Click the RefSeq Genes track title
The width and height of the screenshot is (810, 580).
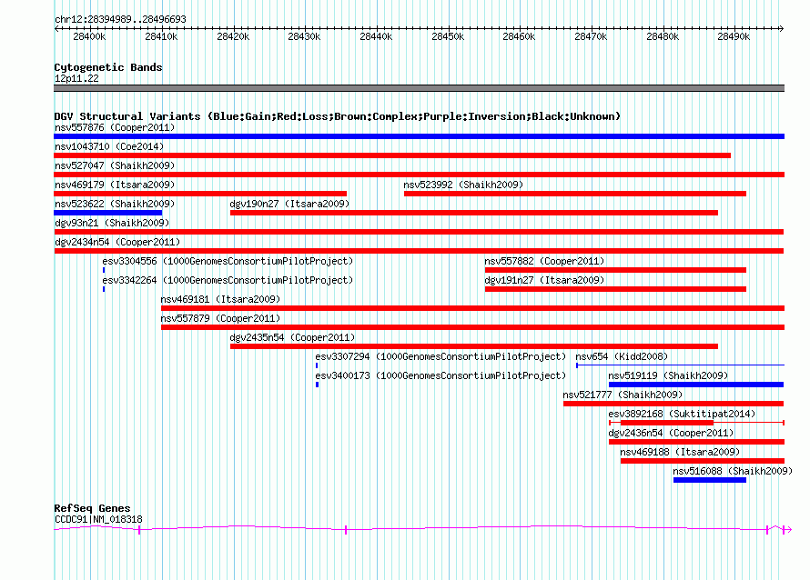click(92, 508)
